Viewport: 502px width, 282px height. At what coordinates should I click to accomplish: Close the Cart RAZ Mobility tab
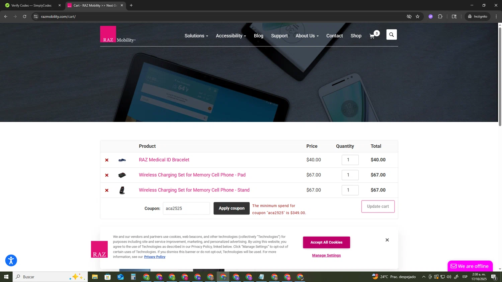point(122,5)
